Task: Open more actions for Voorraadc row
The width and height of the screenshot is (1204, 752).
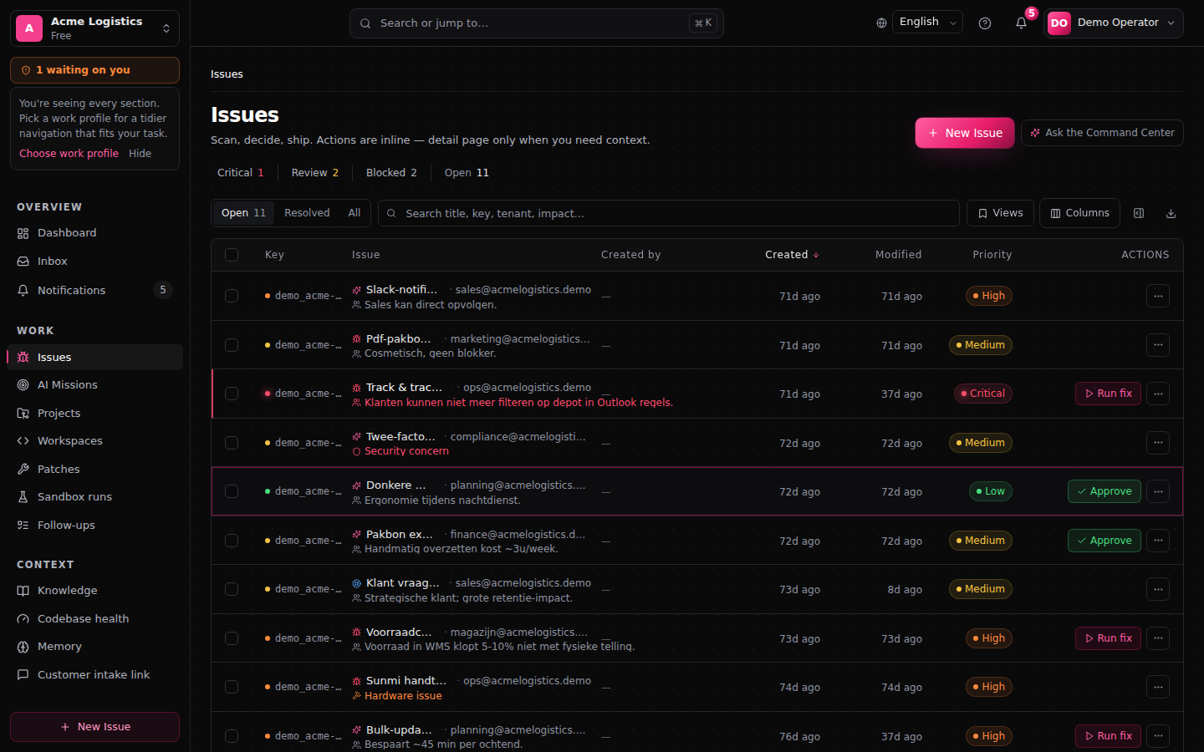Action: [1158, 638]
